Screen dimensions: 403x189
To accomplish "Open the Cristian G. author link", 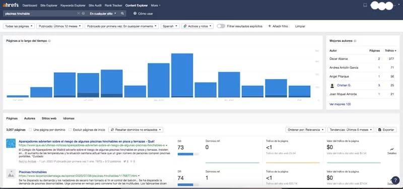I will click(344, 85).
